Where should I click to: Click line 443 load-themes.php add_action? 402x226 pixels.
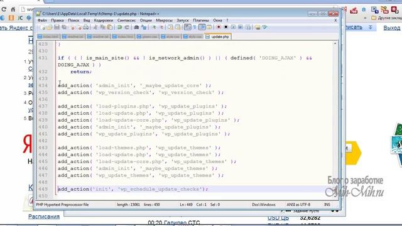tap(139, 148)
